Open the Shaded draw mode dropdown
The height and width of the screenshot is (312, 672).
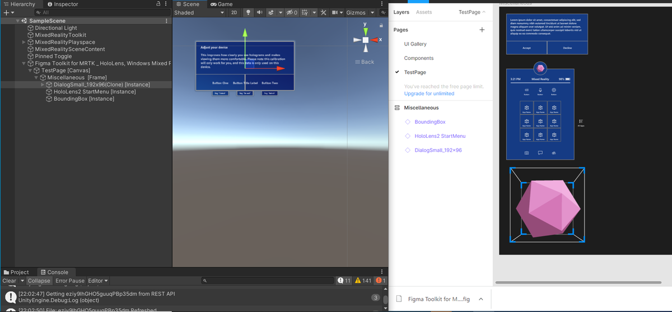(199, 12)
